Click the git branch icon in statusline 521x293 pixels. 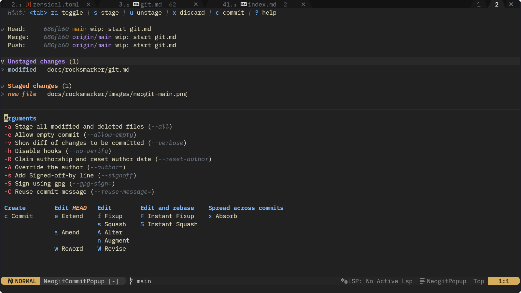tap(131, 281)
